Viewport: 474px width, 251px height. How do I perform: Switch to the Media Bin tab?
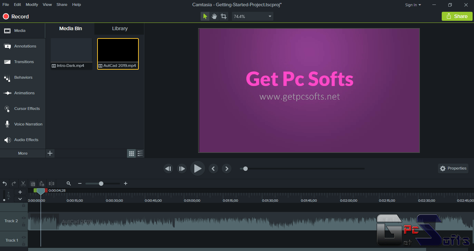tap(70, 28)
